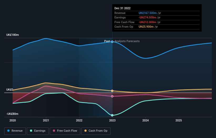The height and width of the screenshot is (138, 216).
Task: Click the tooltip 'Free Cash Flow' row label
Action: 124,22
